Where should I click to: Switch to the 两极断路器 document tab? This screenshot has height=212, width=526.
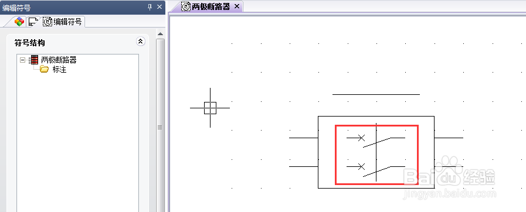point(211,6)
